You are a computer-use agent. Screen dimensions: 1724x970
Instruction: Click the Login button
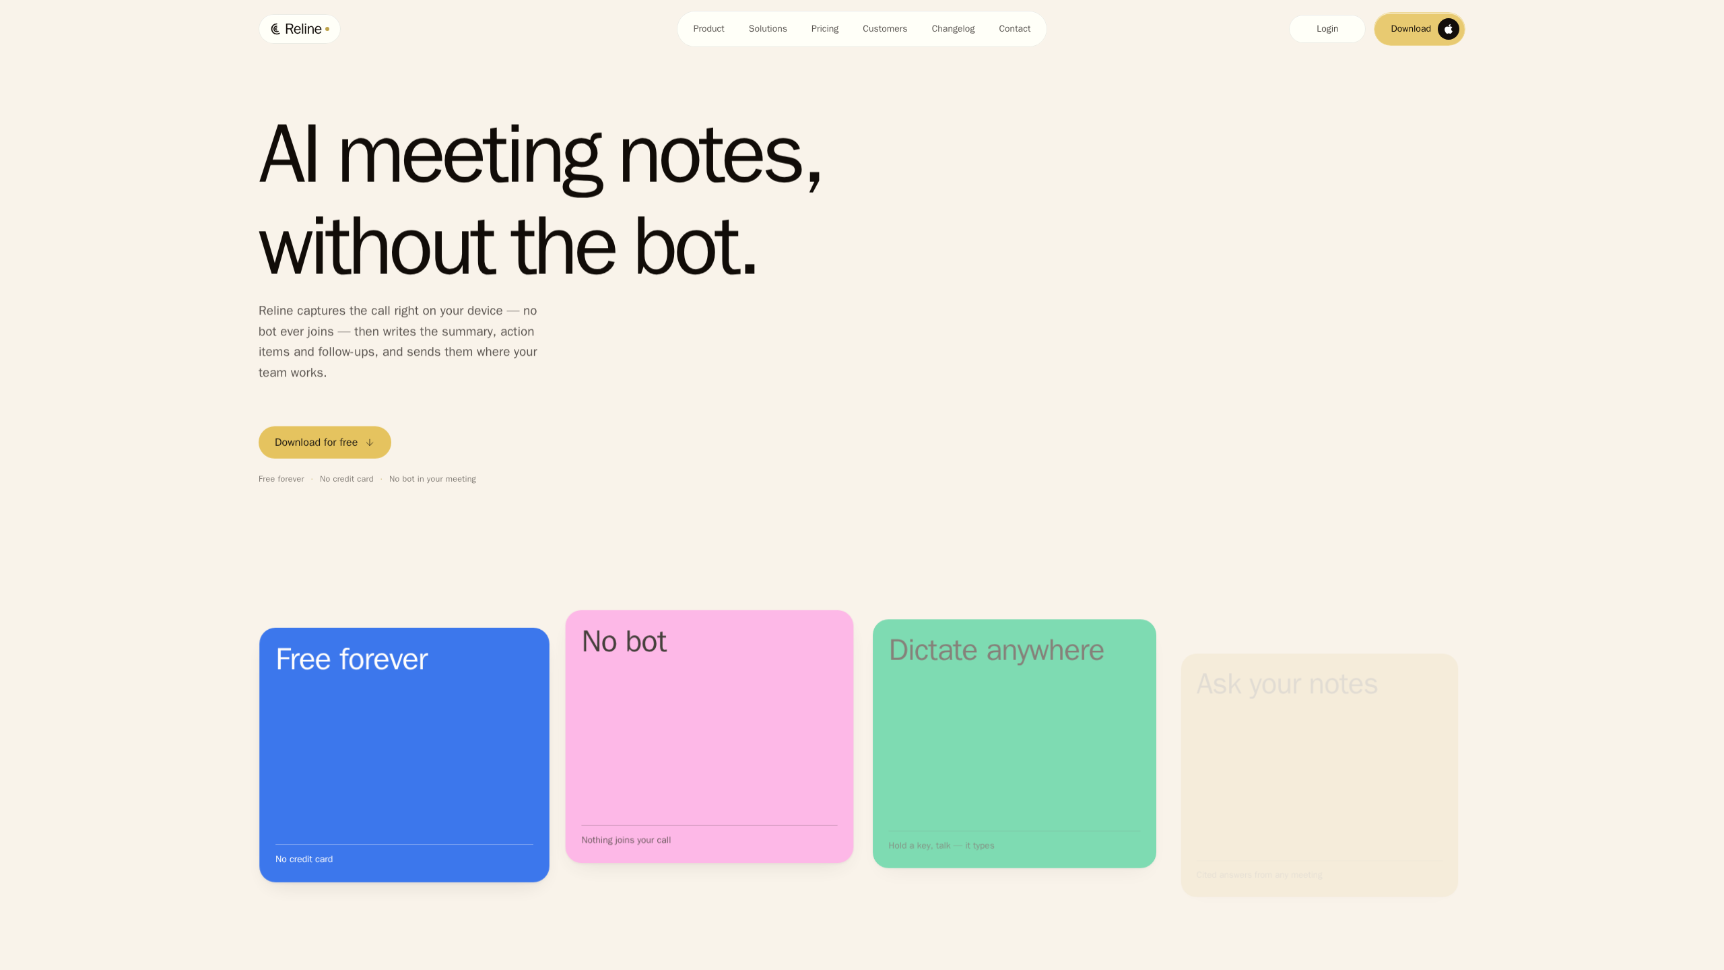coord(1327,29)
